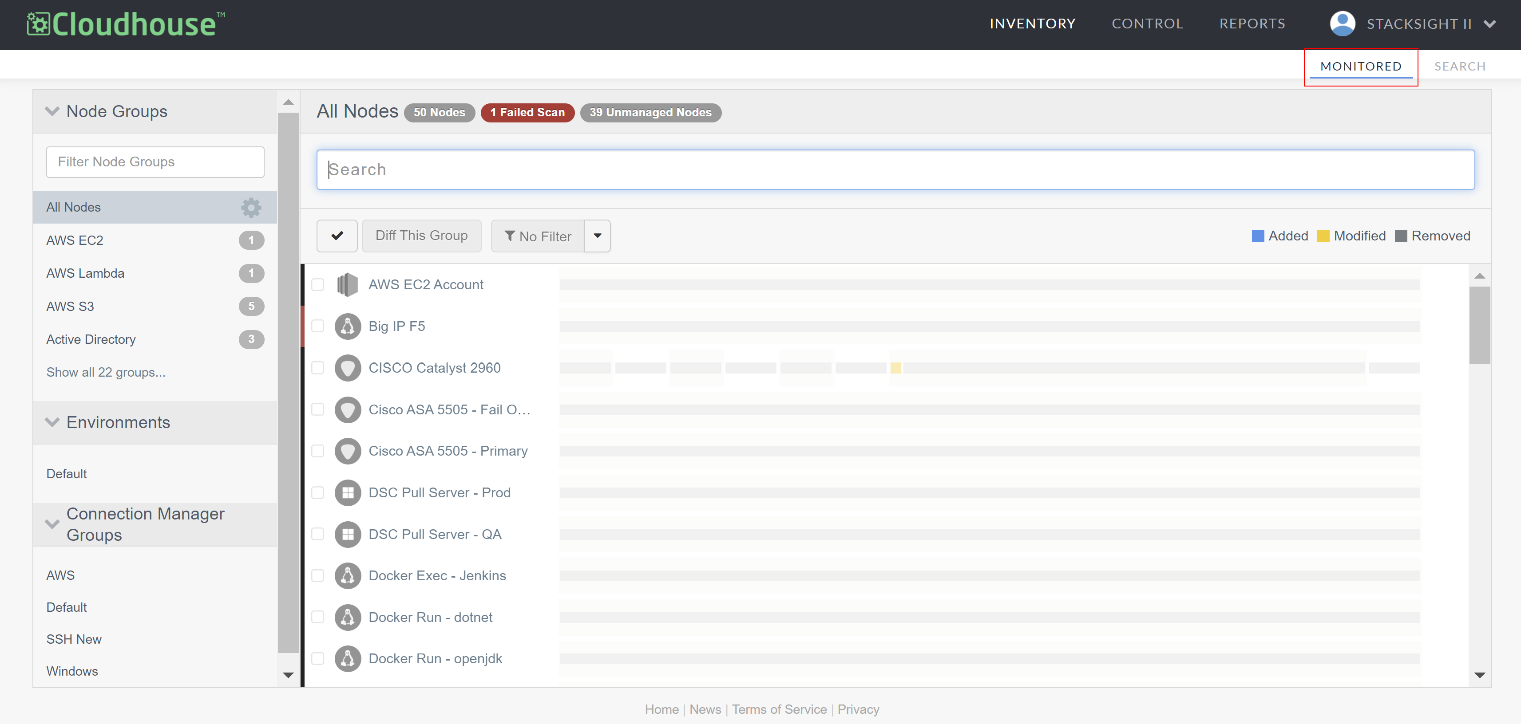The image size is (1521, 724).
Task: Check the Cisco ASA 5505 - Primary checkbox
Action: point(318,451)
